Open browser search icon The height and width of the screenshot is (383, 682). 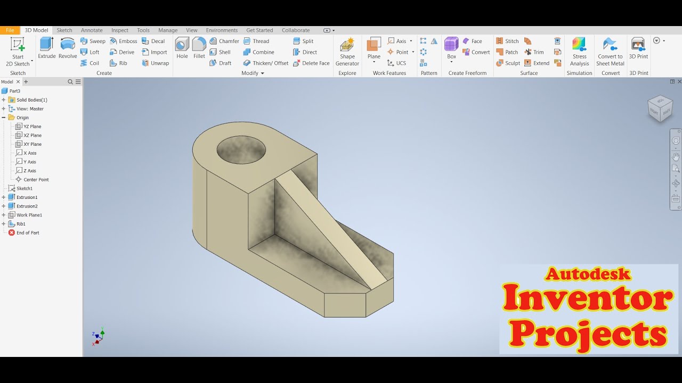click(x=70, y=82)
